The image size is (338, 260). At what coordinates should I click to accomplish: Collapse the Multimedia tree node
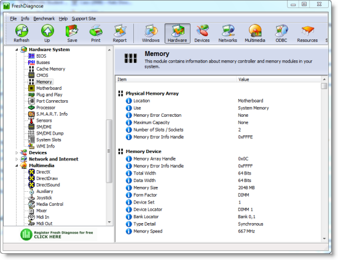(x=17, y=165)
